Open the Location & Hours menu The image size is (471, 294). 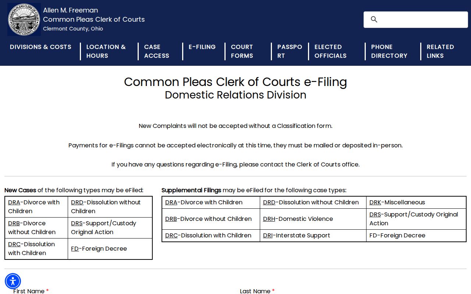tap(106, 51)
